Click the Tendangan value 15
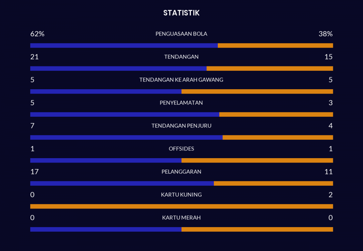The width and height of the screenshot is (363, 251). (329, 57)
